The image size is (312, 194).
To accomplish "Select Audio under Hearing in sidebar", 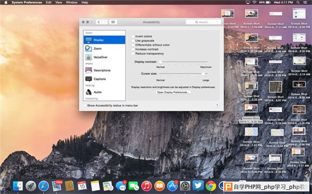I will [105, 92].
